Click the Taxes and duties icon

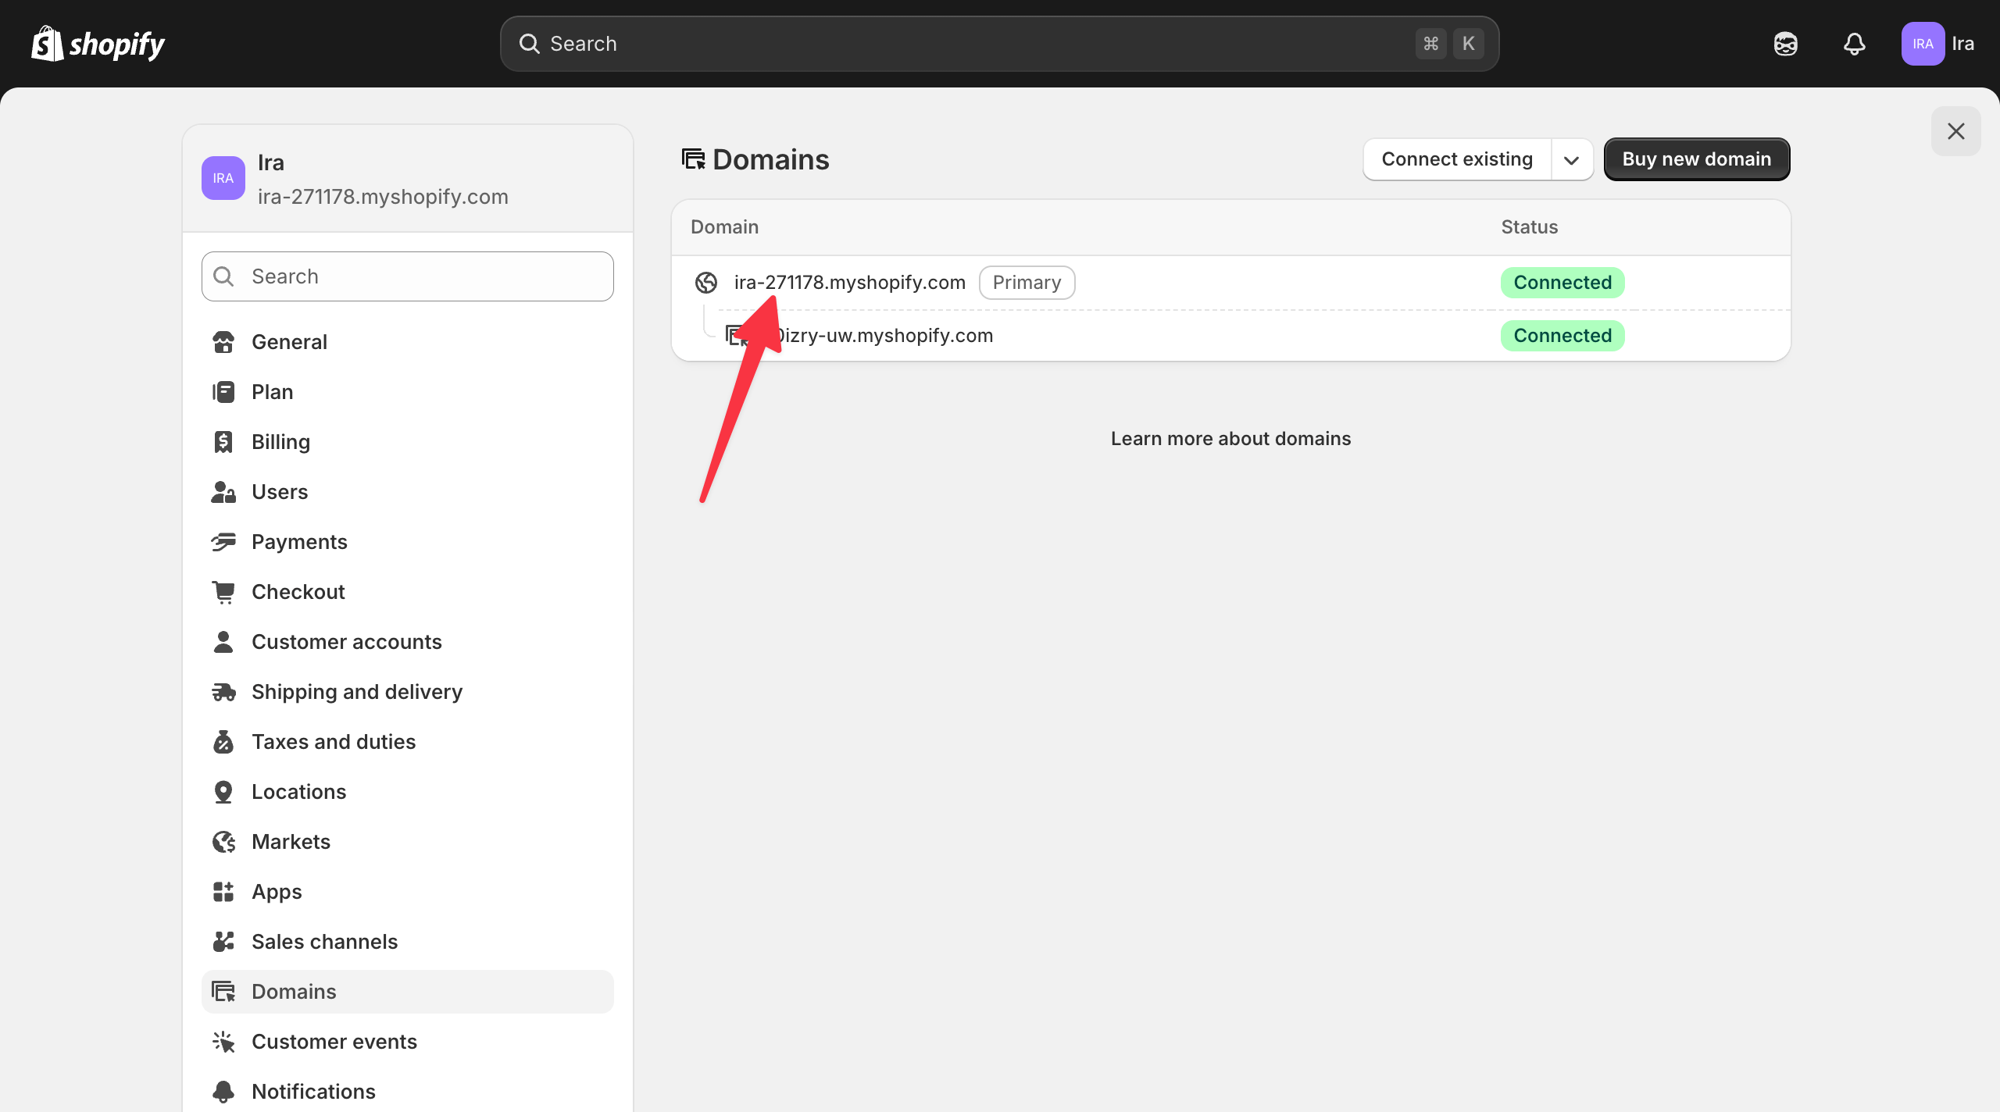[x=223, y=742]
